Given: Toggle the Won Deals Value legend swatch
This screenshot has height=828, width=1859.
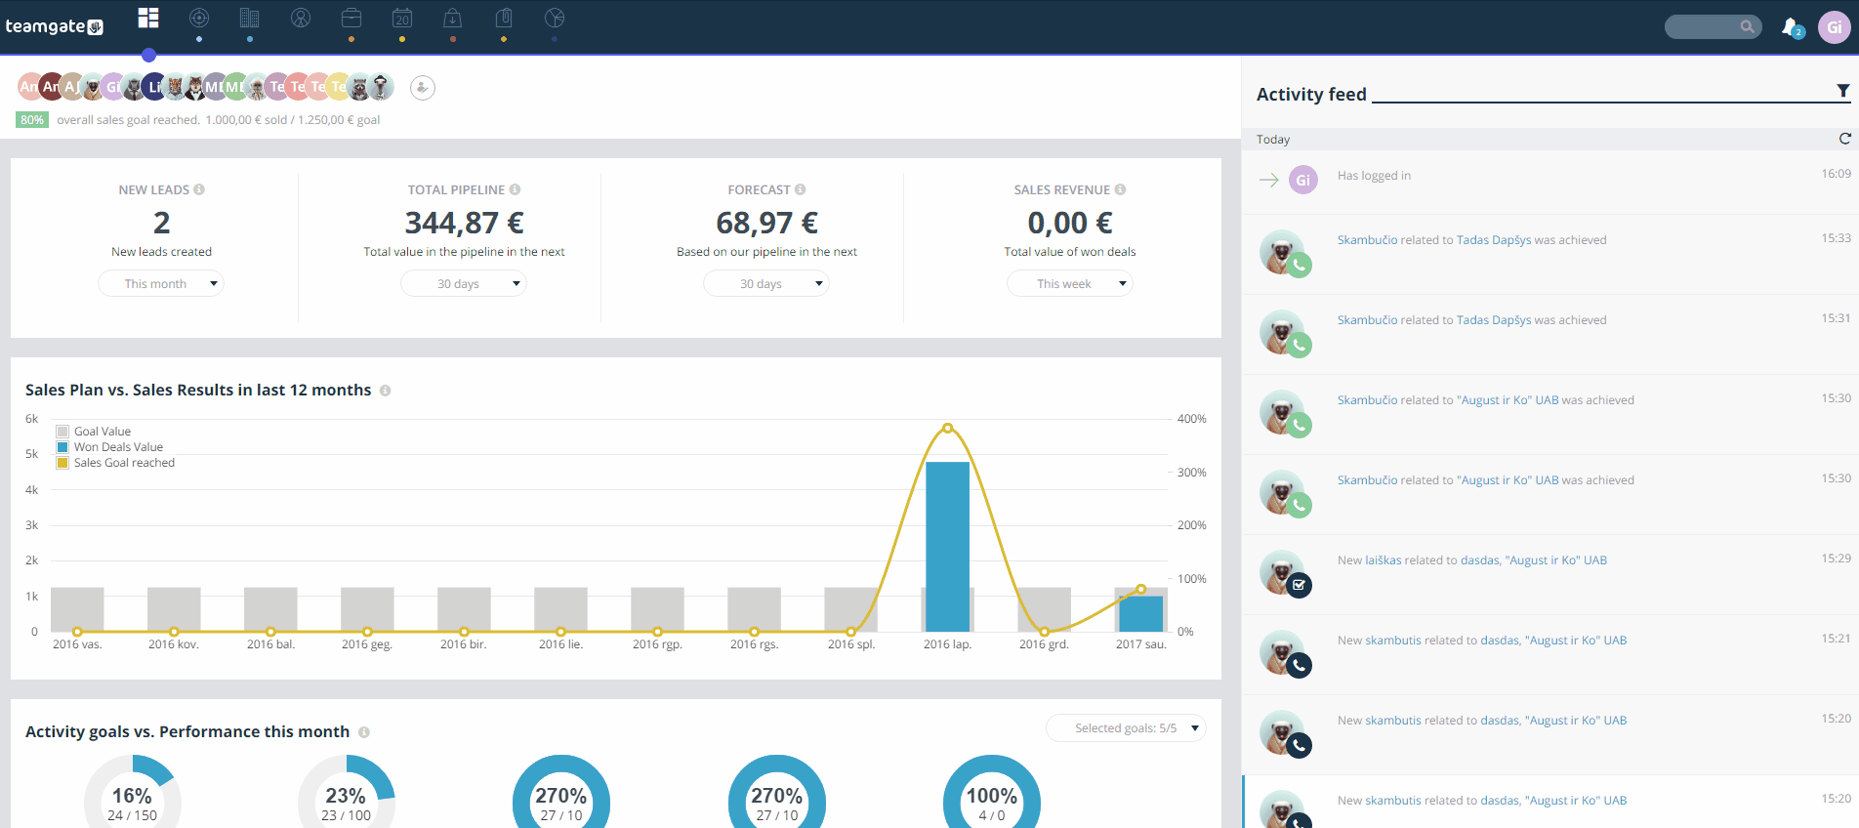Looking at the screenshot, I should [62, 447].
